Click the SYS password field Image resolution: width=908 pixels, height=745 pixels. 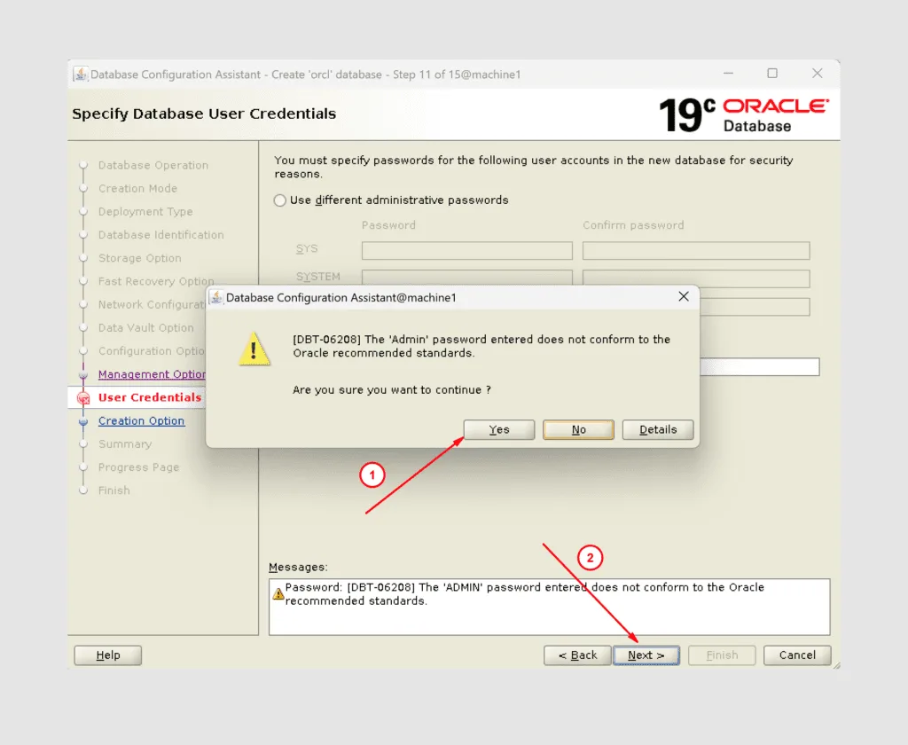[x=466, y=251]
